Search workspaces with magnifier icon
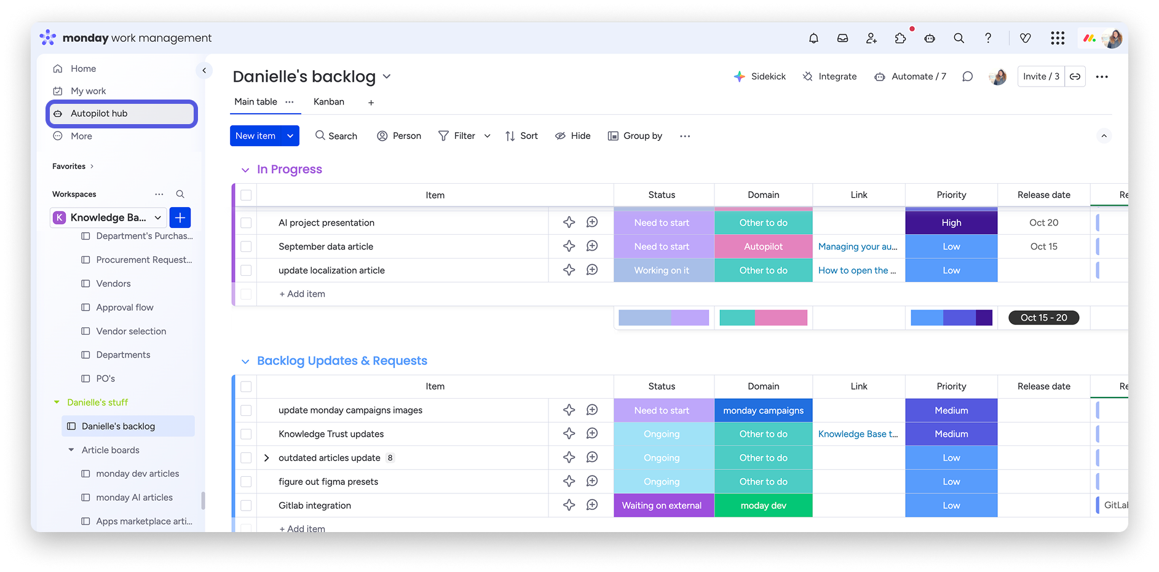The image size is (1159, 572). pyautogui.click(x=180, y=194)
